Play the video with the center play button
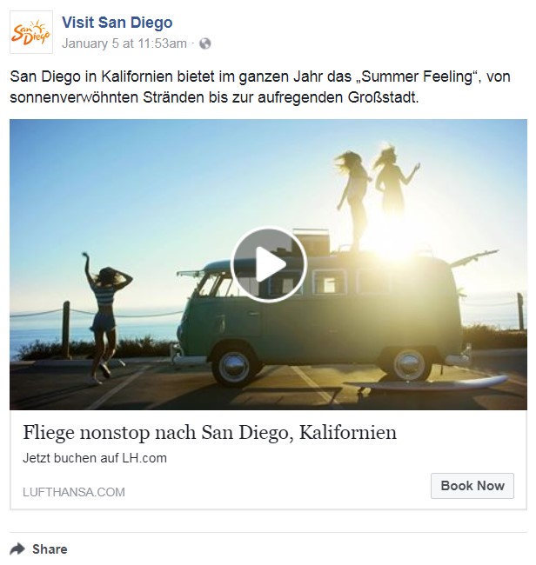The width and height of the screenshot is (536, 565). pos(268,264)
